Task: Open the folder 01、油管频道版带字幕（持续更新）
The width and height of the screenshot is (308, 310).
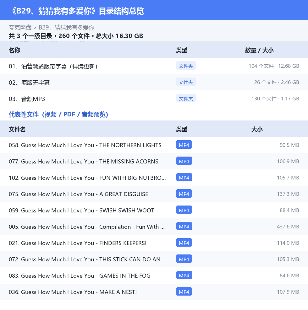Action: pyautogui.click(x=53, y=66)
